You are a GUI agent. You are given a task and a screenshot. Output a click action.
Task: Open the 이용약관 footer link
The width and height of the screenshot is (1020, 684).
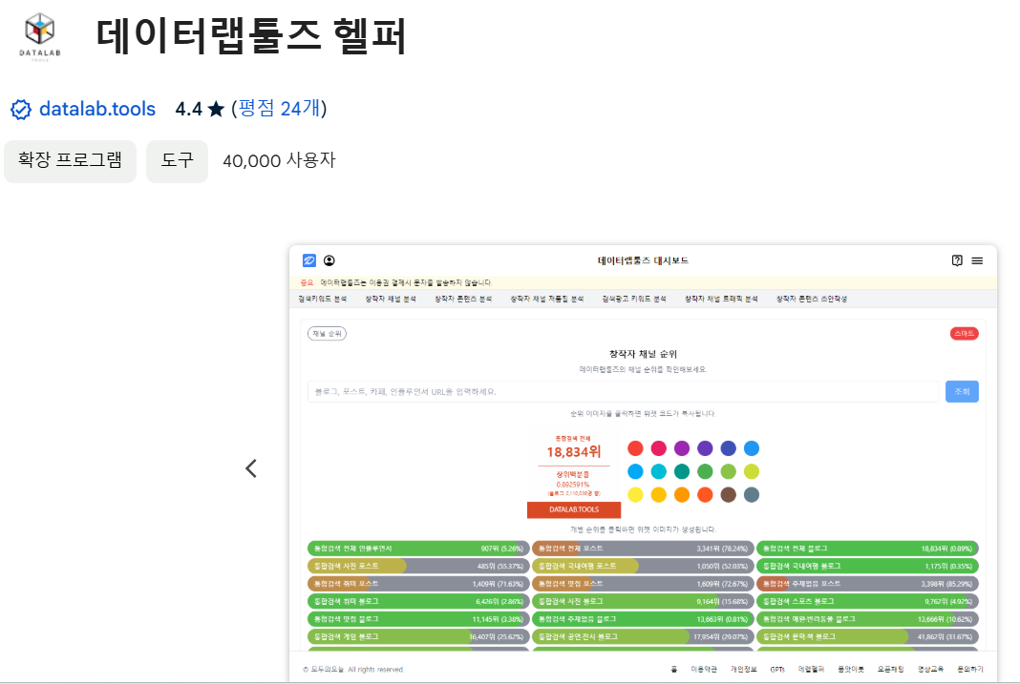click(x=704, y=669)
